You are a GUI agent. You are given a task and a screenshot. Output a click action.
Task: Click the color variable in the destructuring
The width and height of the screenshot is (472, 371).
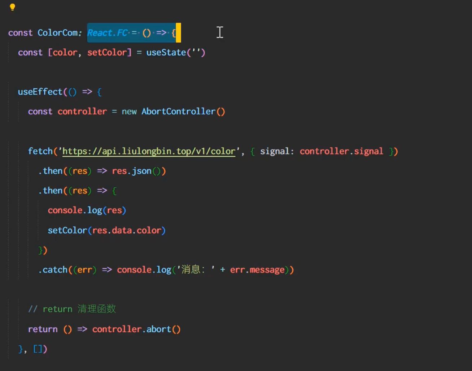pyautogui.click(x=65, y=53)
